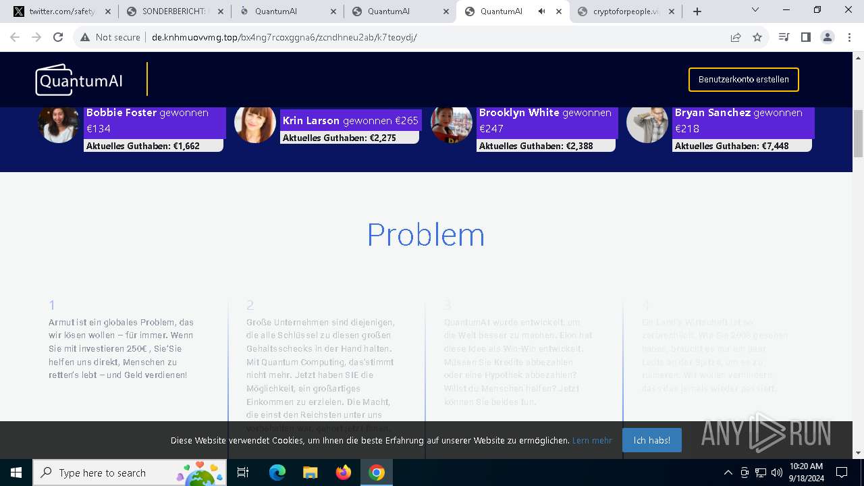The image size is (864, 486).
Task: Click the Problem heading
Action: point(426,235)
